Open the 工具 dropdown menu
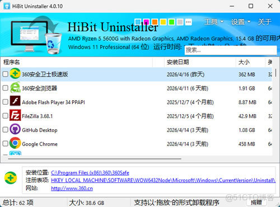 (x=214, y=22)
